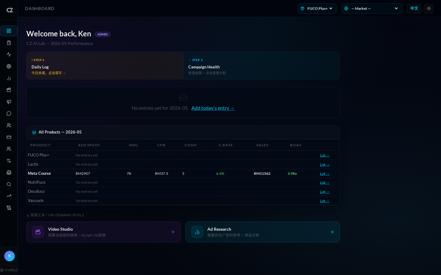441x275 pixels.
Task: Click the PRODUCT column header
Action: pyautogui.click(x=40, y=145)
